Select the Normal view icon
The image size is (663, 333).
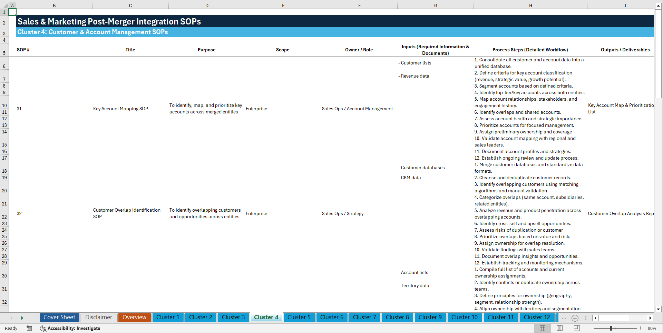542,328
